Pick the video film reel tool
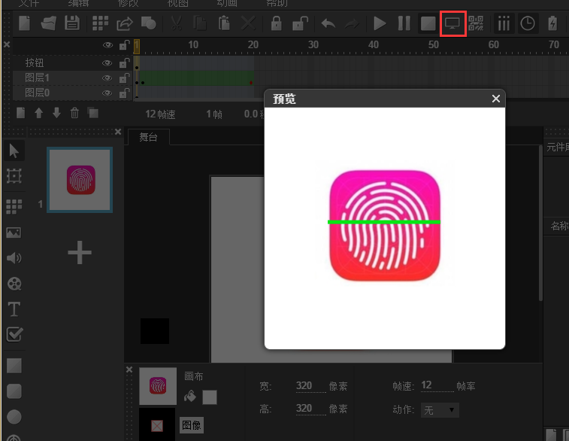Screen dimensions: 569x441 coord(14,284)
